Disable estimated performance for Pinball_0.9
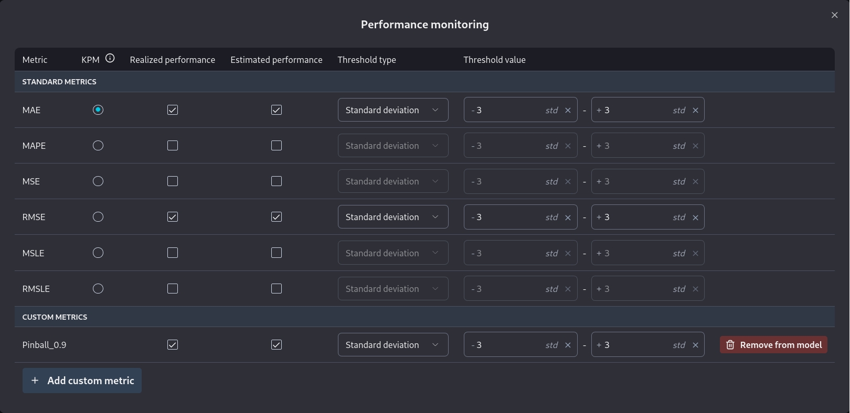 coord(277,345)
